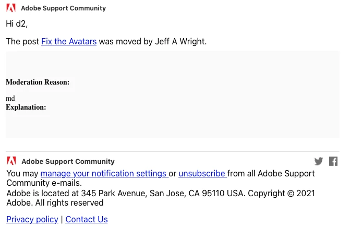
Task: Open the "Contact Us" link
Action: tap(87, 219)
